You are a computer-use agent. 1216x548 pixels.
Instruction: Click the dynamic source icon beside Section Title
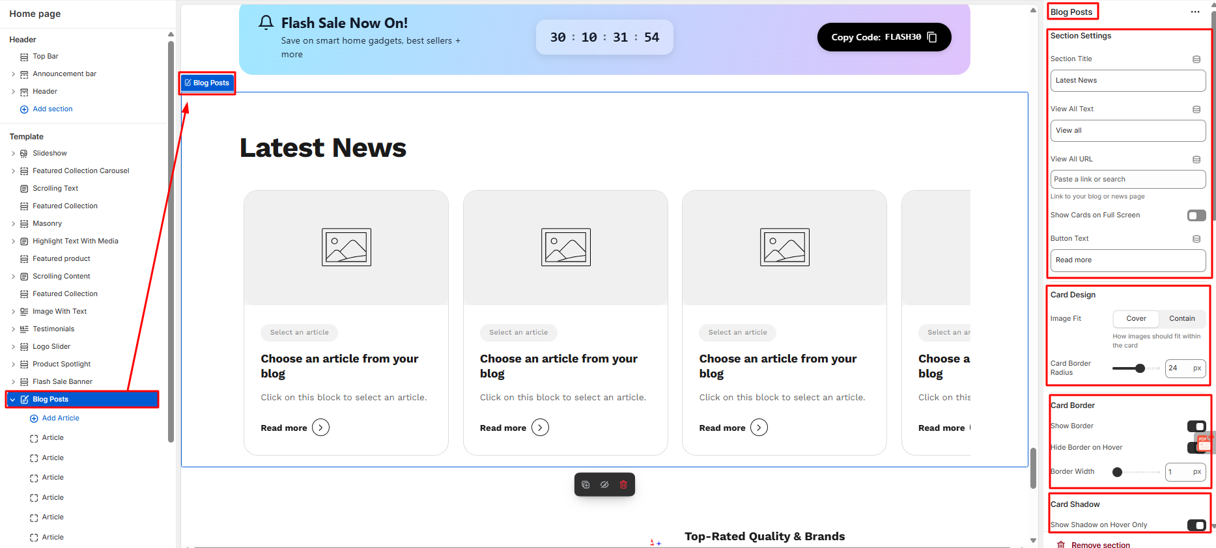tap(1196, 59)
